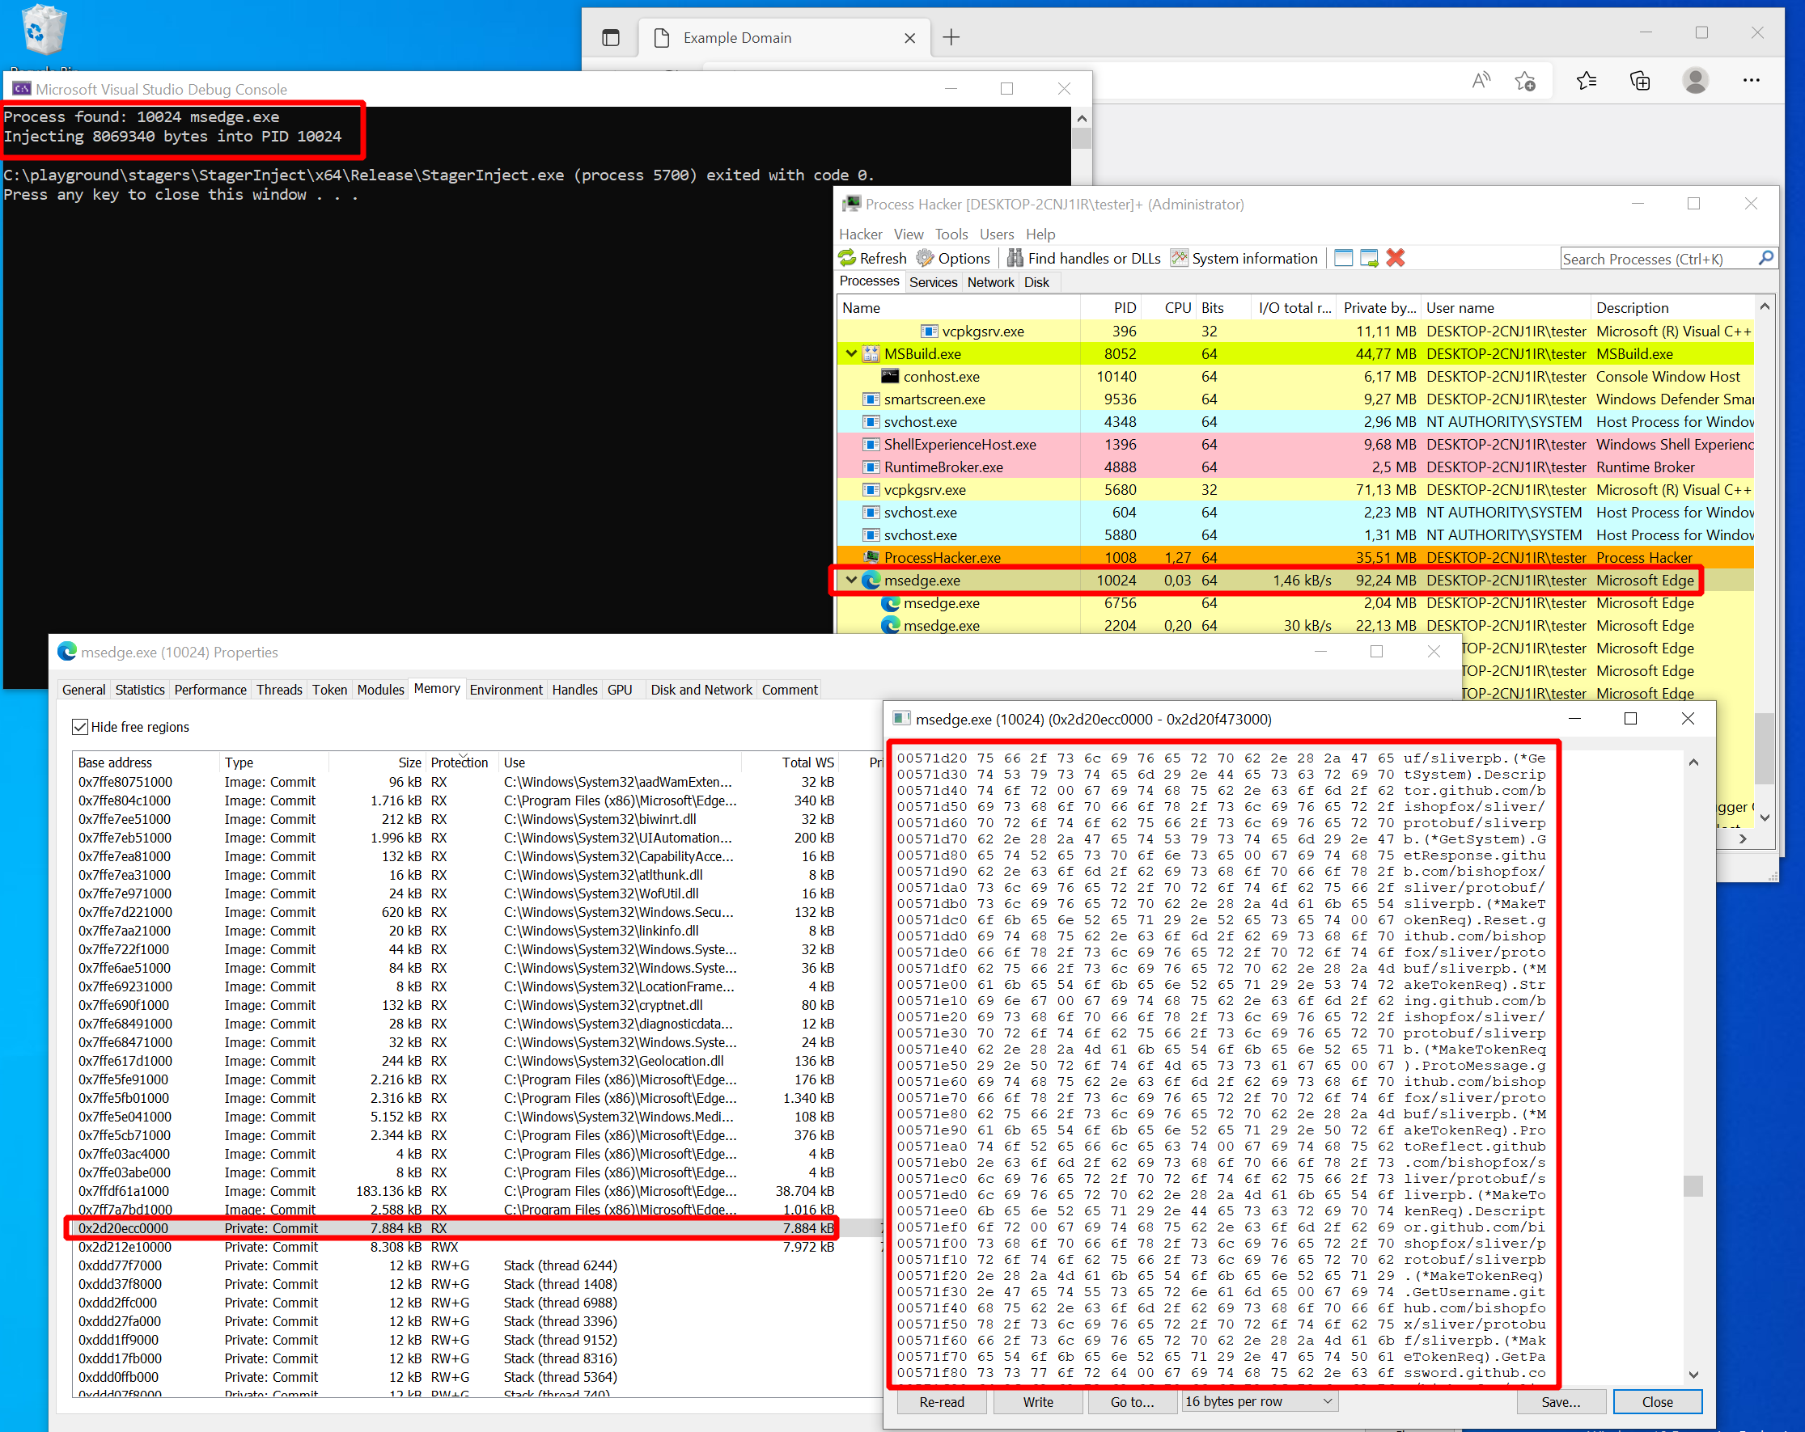Screen dimensions: 1805x1432
Task: Click the find window and thread icon
Action: point(1369,258)
